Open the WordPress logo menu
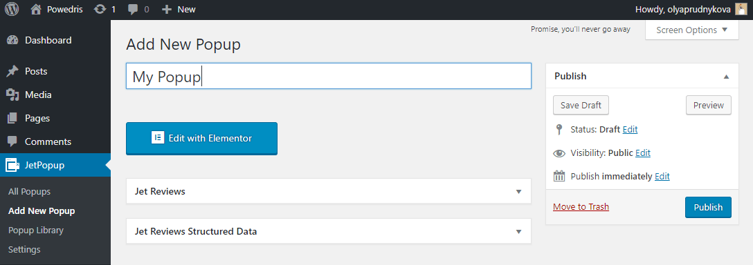The height and width of the screenshot is (265, 753). click(12, 10)
